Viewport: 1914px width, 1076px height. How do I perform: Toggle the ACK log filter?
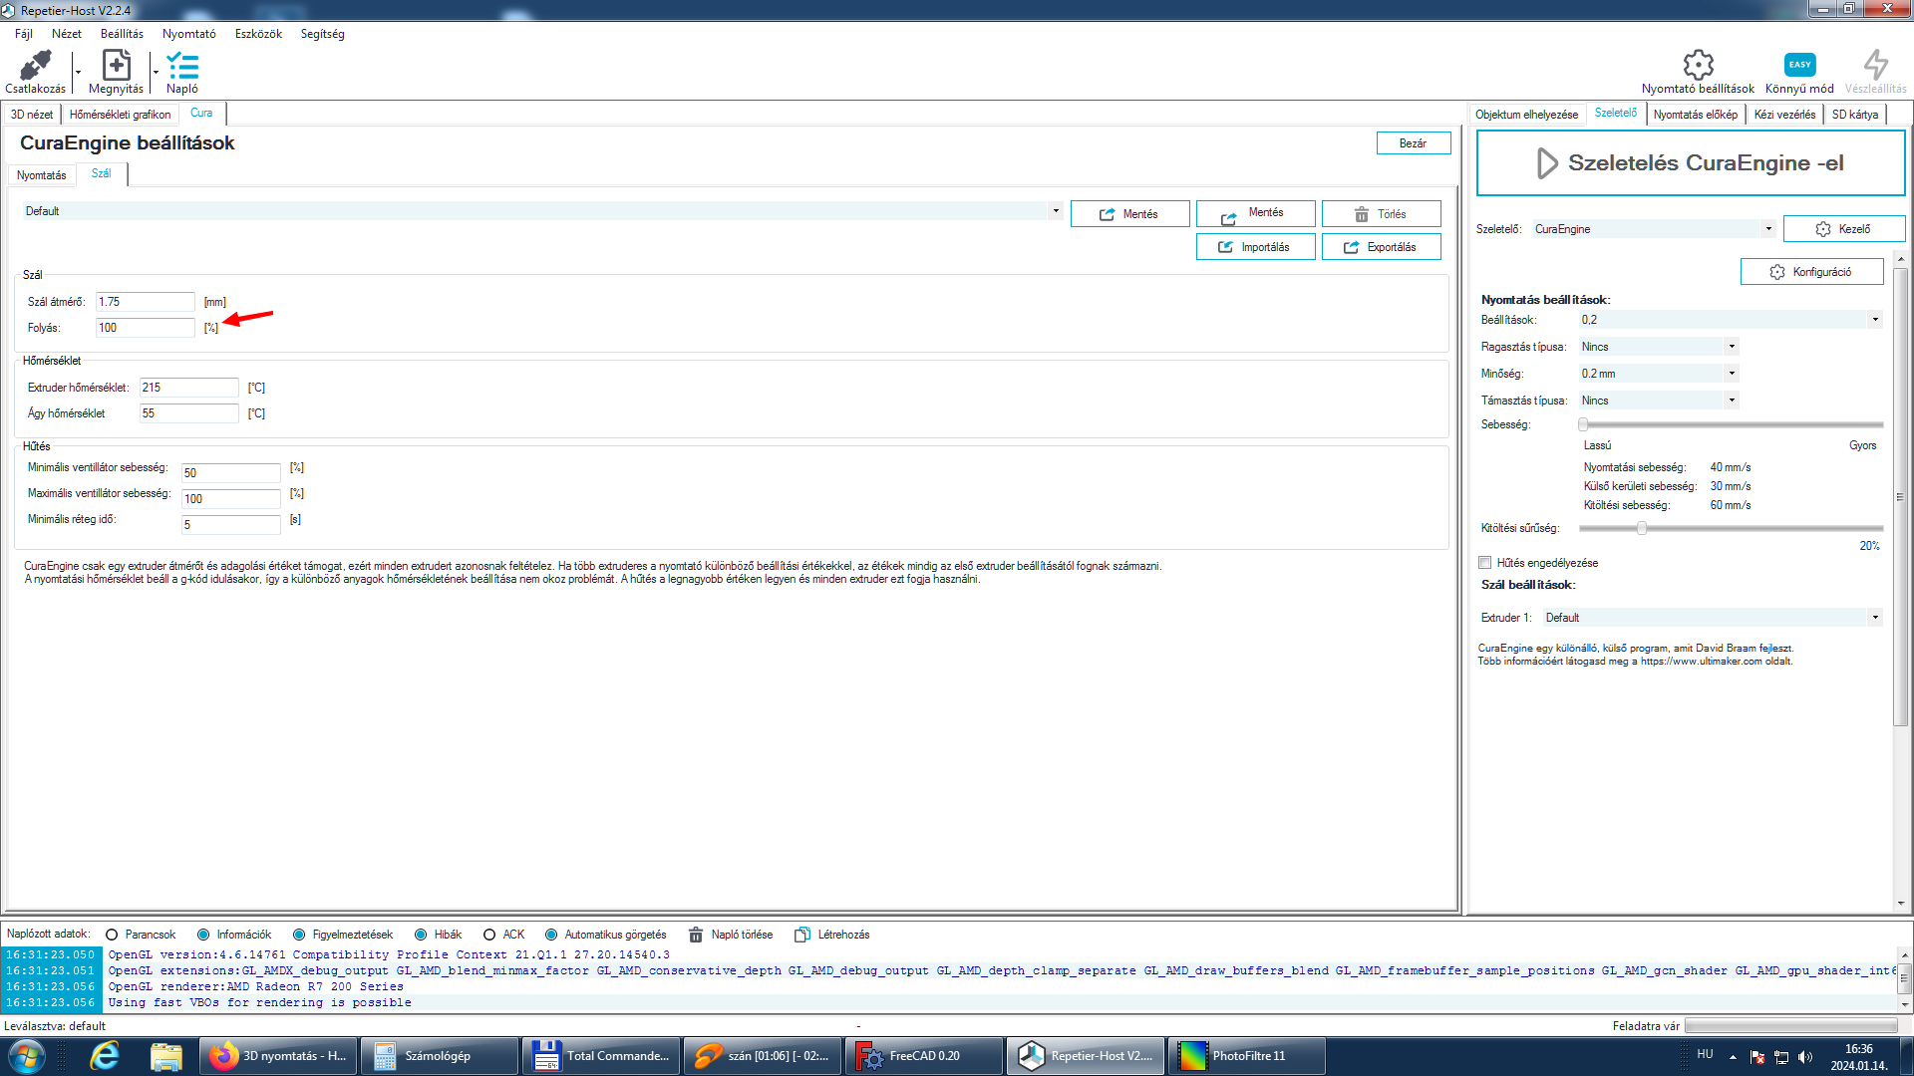point(489,935)
